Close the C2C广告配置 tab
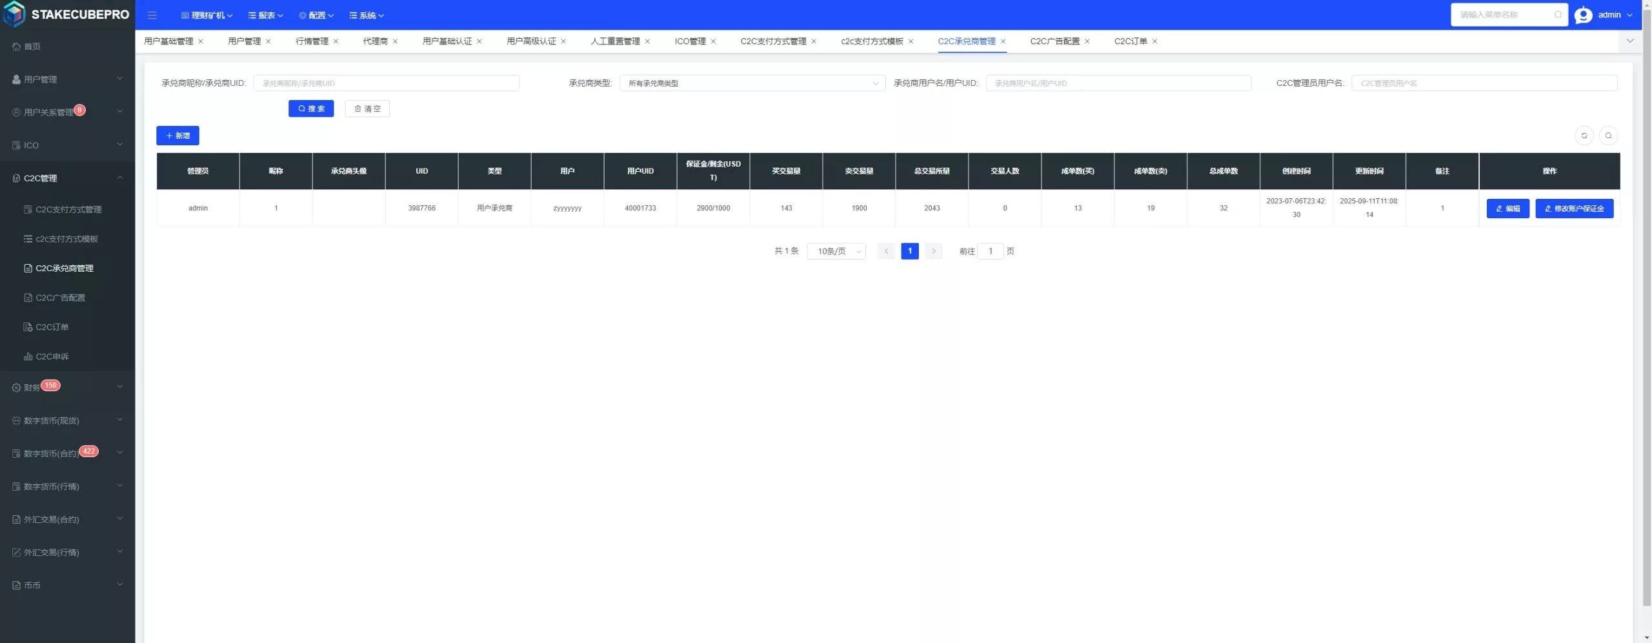 [x=1087, y=41]
